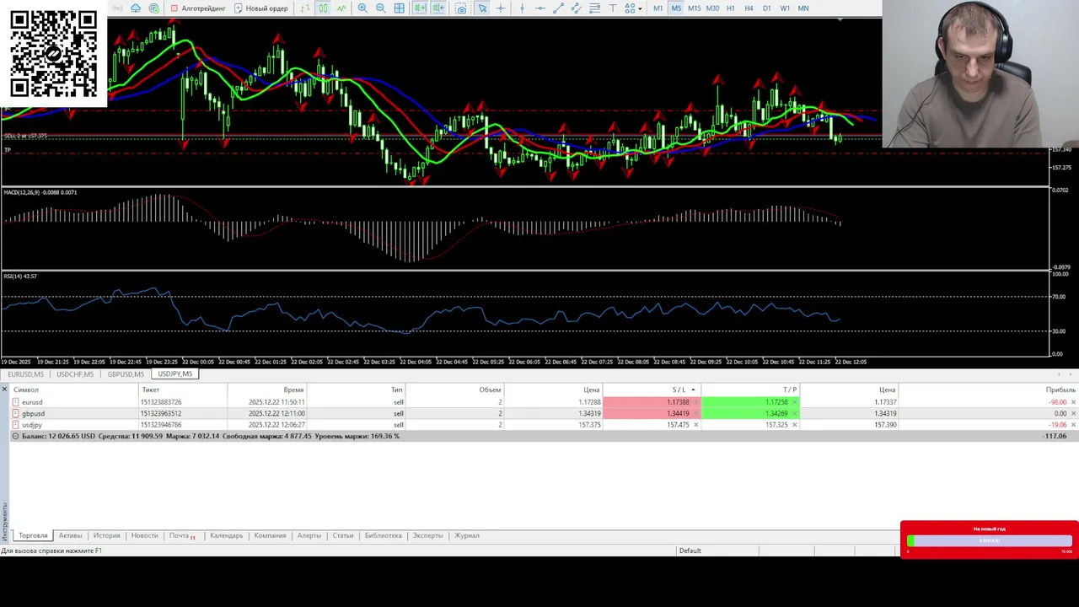
Task: Open the Алерты alerts tab
Action: click(309, 536)
